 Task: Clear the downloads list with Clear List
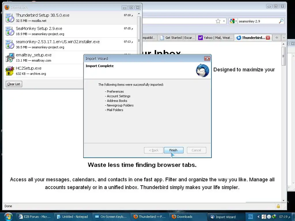click(14, 84)
